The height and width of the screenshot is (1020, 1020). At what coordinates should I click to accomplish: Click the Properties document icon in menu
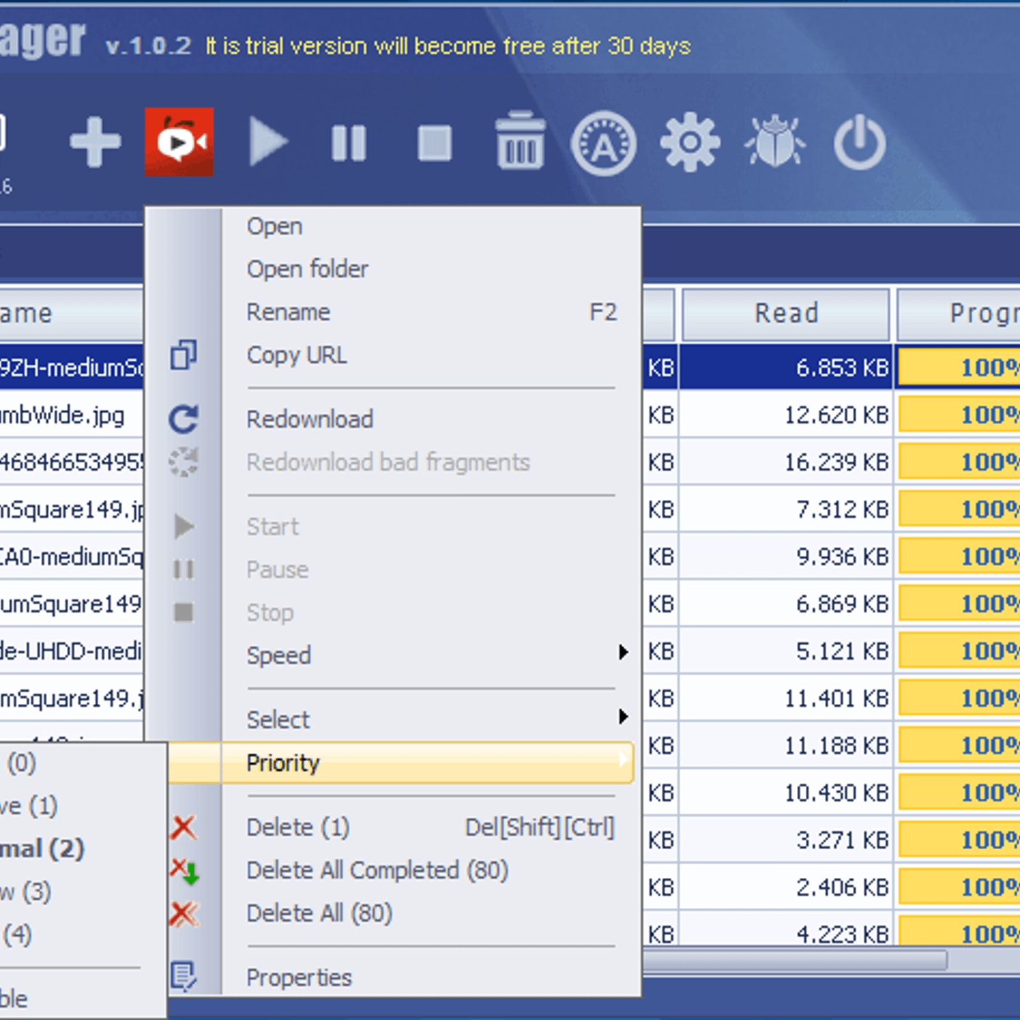[184, 976]
